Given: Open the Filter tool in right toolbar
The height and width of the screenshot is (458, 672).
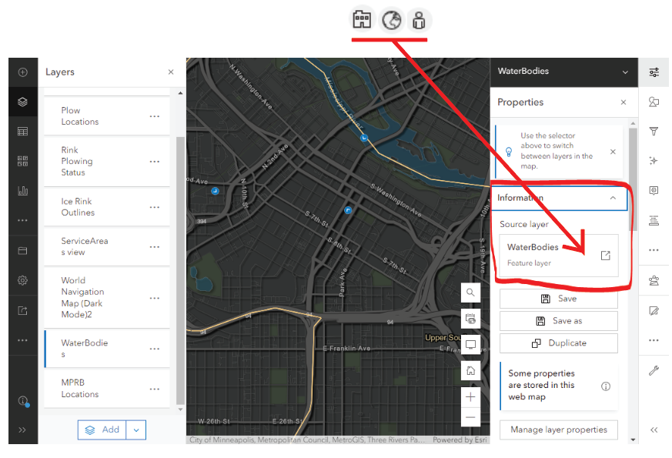Looking at the screenshot, I should 654,131.
